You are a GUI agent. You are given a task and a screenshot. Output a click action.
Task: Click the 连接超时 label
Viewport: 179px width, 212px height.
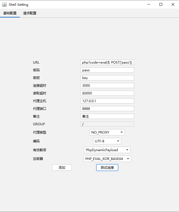pyautogui.click(x=40, y=85)
